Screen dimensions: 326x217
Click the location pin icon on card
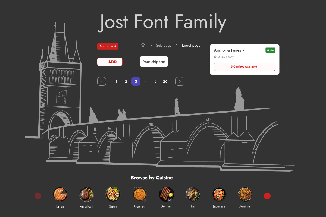[215, 57]
